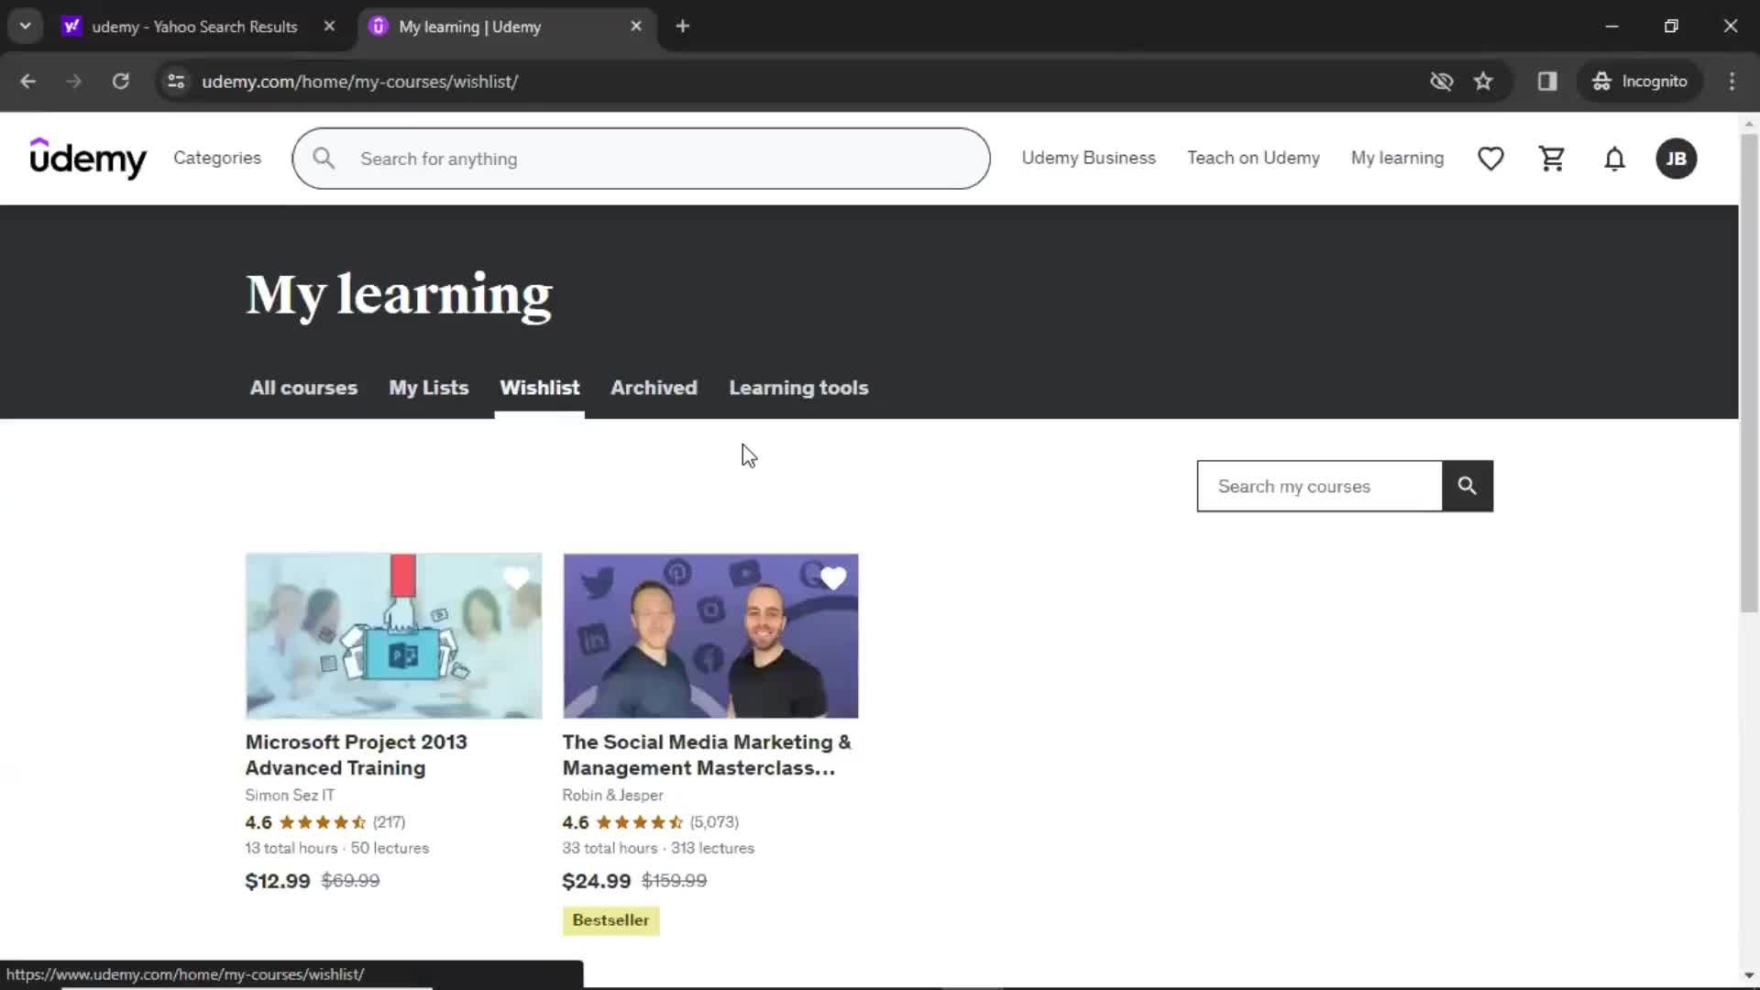Select the Wishlist tab
The height and width of the screenshot is (990, 1760).
tap(539, 388)
